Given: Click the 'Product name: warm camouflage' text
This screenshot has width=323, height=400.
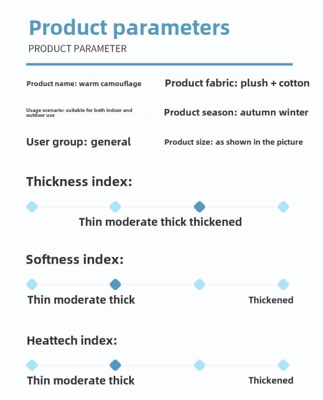Looking at the screenshot, I should [84, 84].
